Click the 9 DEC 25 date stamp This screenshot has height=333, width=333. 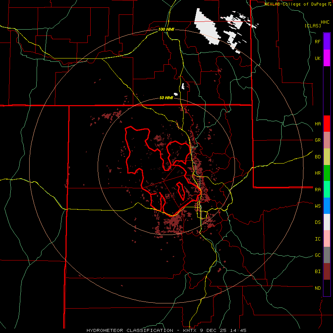[x=213, y=330]
